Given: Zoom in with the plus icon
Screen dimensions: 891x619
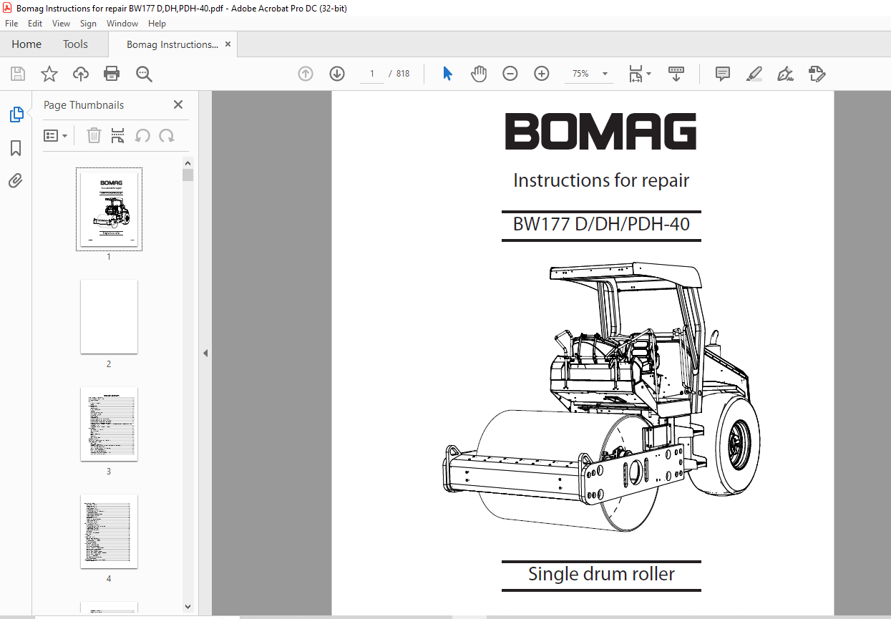Looking at the screenshot, I should pos(542,74).
